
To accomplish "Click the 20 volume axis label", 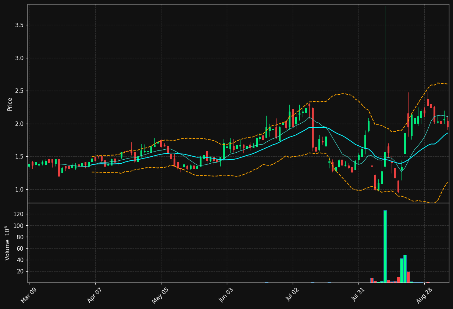I will 20,271.
